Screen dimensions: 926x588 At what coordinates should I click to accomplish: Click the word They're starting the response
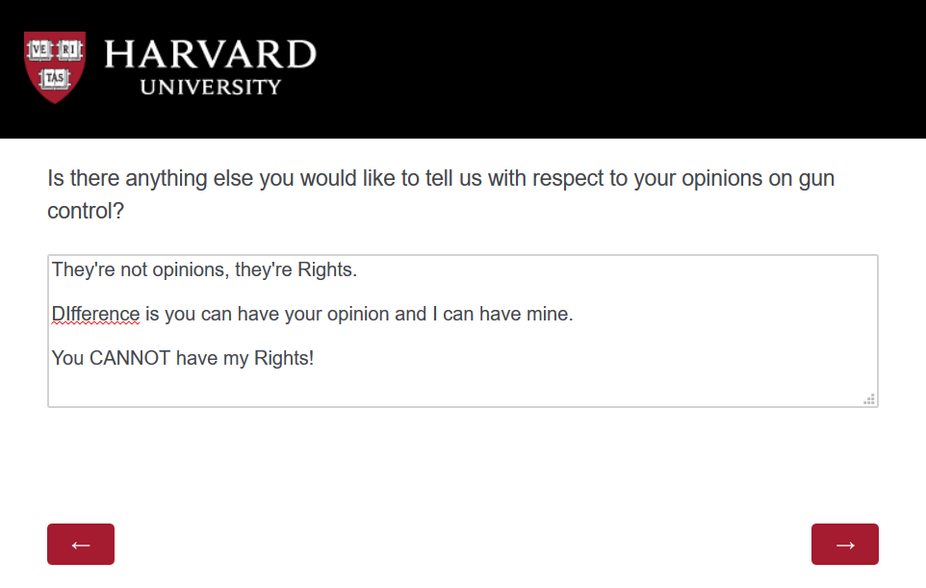pyautogui.click(x=84, y=269)
